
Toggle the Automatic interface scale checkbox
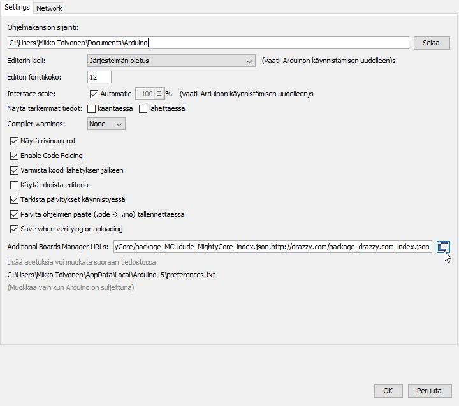(x=94, y=94)
